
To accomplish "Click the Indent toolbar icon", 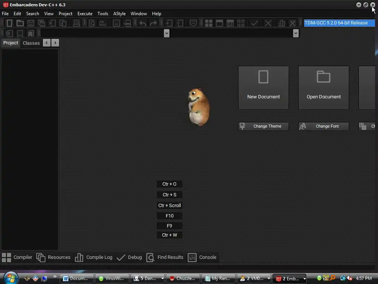I will (169, 23).
